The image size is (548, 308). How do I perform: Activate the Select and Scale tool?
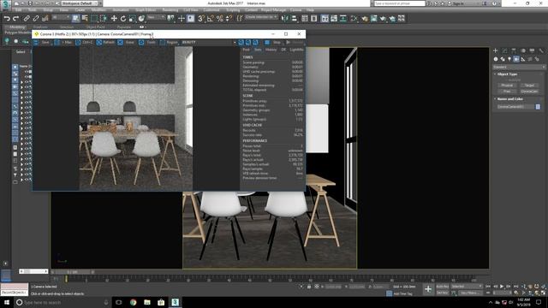132,18
